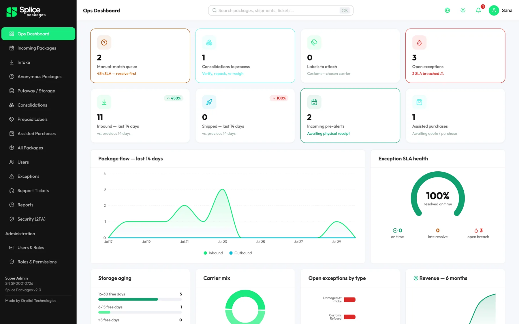Image resolution: width=519 pixels, height=324 pixels.
Task: Click the Damaged At Intake red bar
Action: (x=350, y=300)
